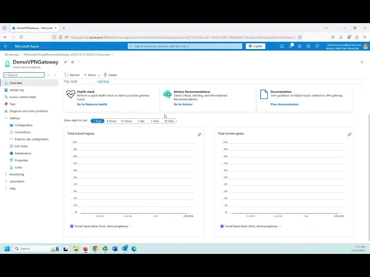The width and height of the screenshot is (370, 277).
Task: Open portal settings gear
Action: click(299, 46)
